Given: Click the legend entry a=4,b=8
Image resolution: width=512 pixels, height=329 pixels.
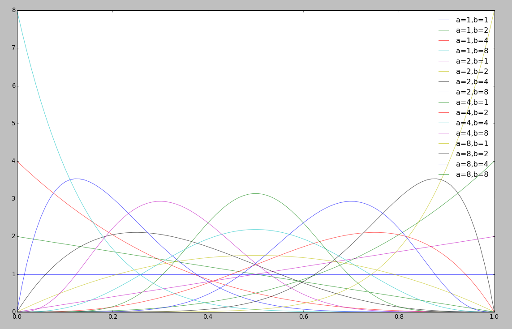Looking at the screenshot, I should pos(463,133).
